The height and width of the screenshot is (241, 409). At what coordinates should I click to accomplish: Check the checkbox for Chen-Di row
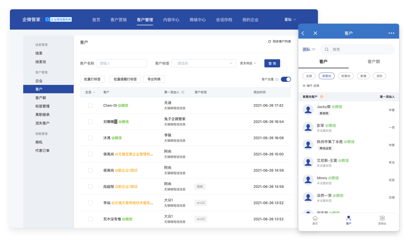point(90,105)
